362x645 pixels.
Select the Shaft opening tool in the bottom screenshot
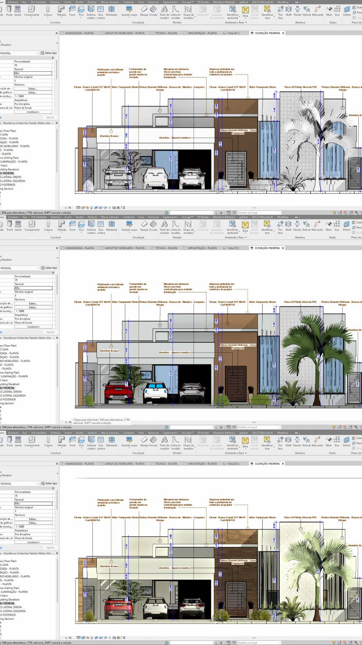pos(288,441)
